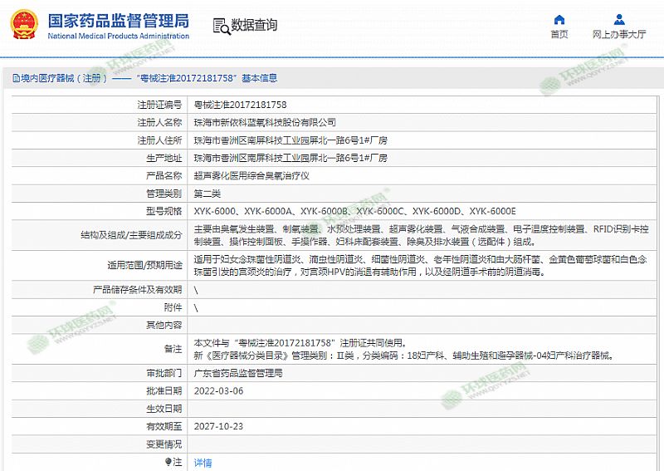Image resolution: width=664 pixels, height=471 pixels.
Task: Click the 数据查询 heading text
Action: tap(254, 26)
